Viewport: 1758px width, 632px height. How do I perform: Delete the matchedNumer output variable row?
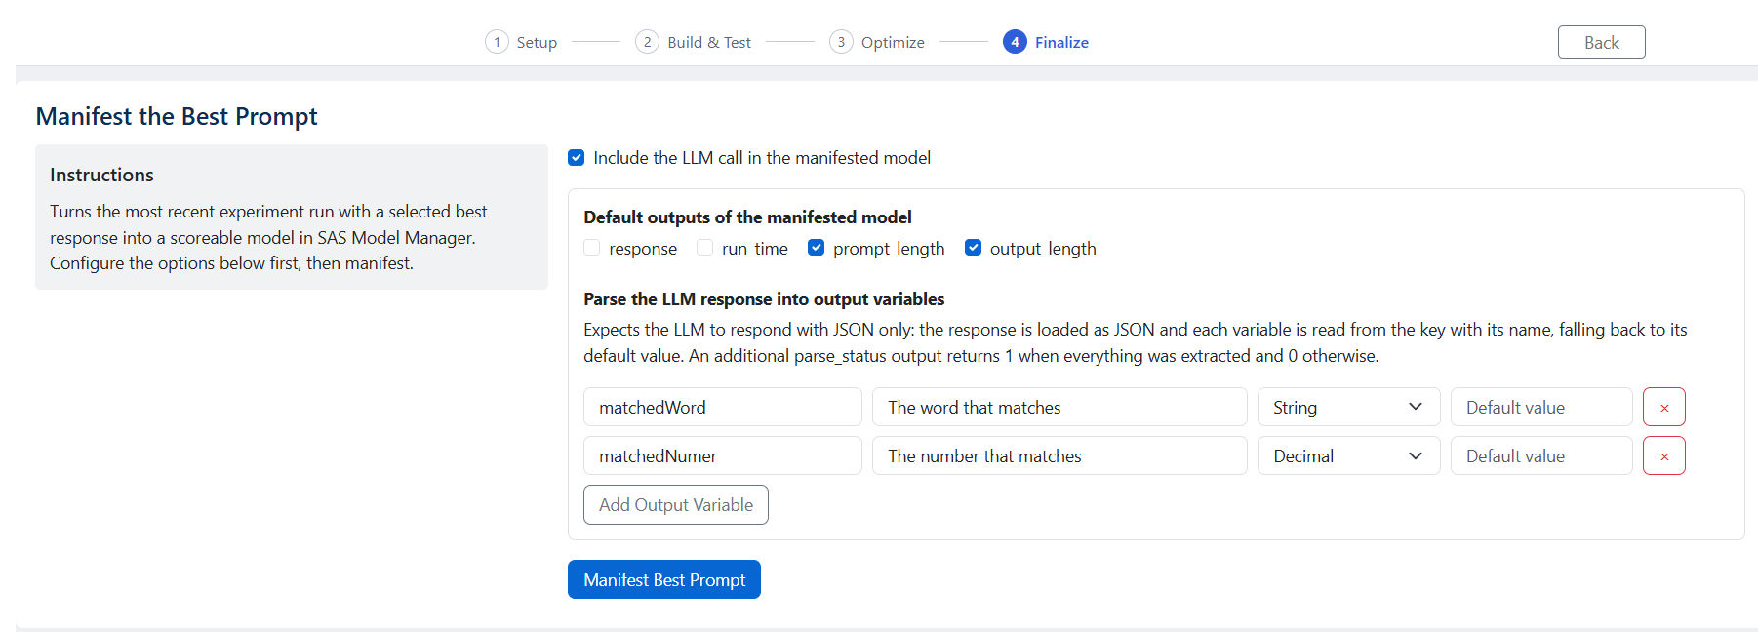pyautogui.click(x=1663, y=455)
